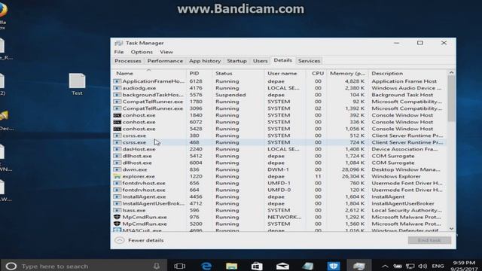
Task: Select the InstallAgent.exe process icon
Action: pos(117,196)
